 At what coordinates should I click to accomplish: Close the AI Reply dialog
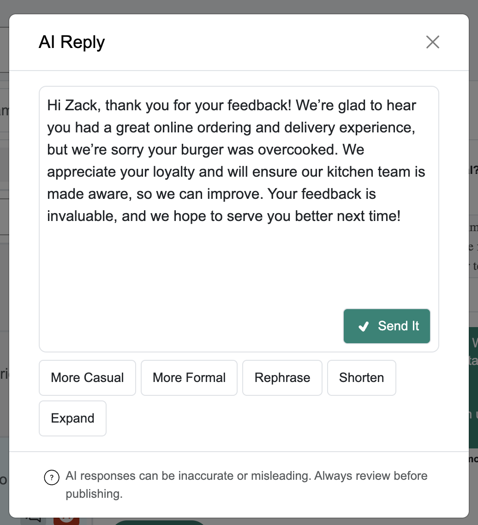(432, 42)
